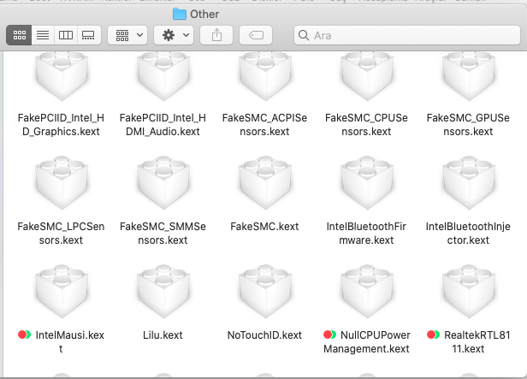527x379 pixels.
Task: Click the Other folder title icon
Action: coord(179,14)
